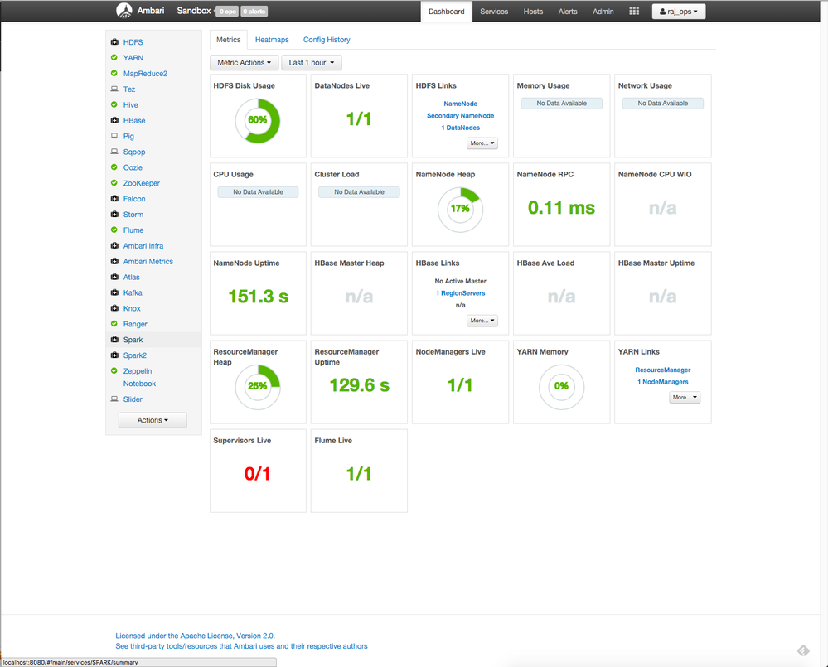Open the Actions dropdown below services list

pyautogui.click(x=153, y=420)
